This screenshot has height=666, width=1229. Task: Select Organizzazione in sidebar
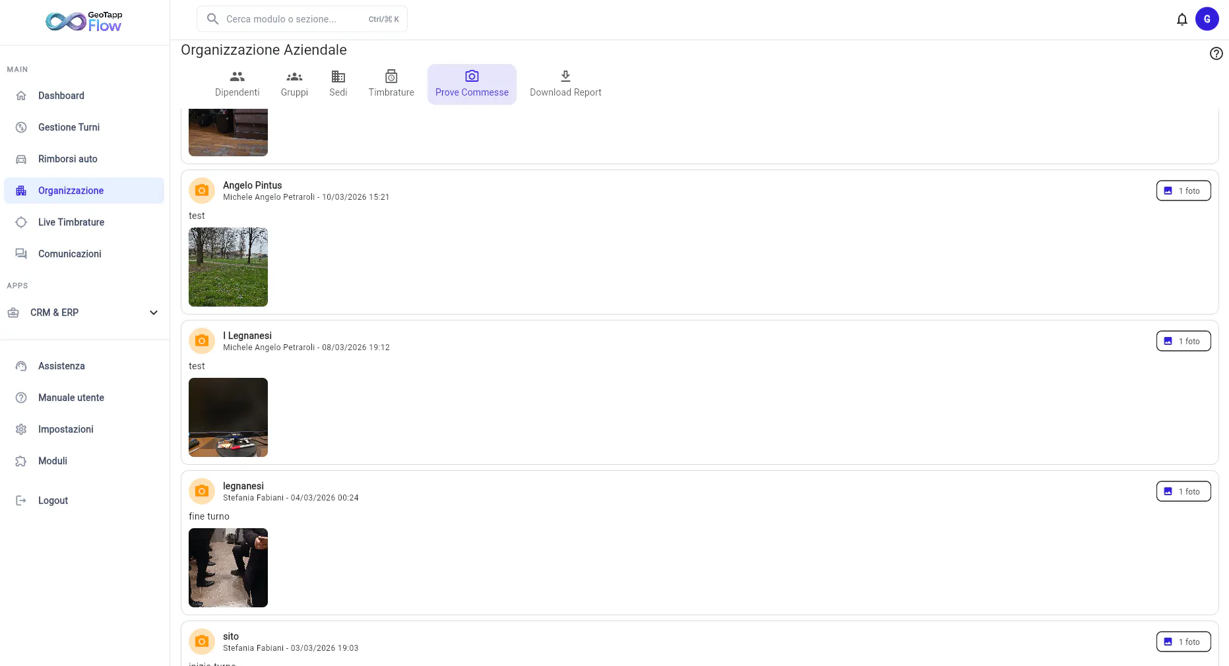[84, 191]
